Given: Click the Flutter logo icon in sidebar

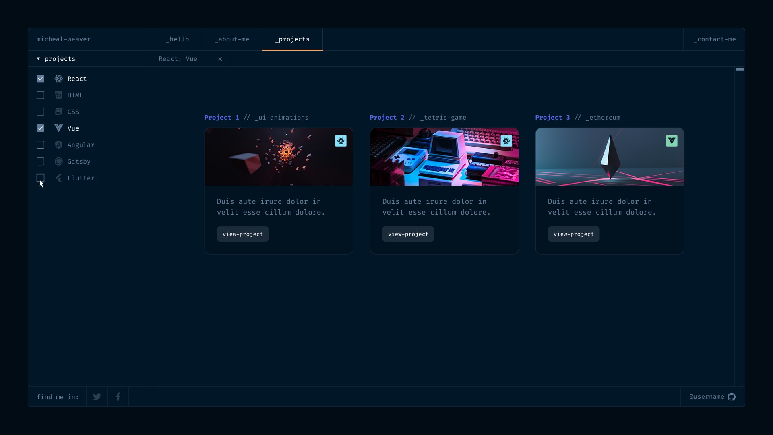Looking at the screenshot, I should pyautogui.click(x=59, y=178).
